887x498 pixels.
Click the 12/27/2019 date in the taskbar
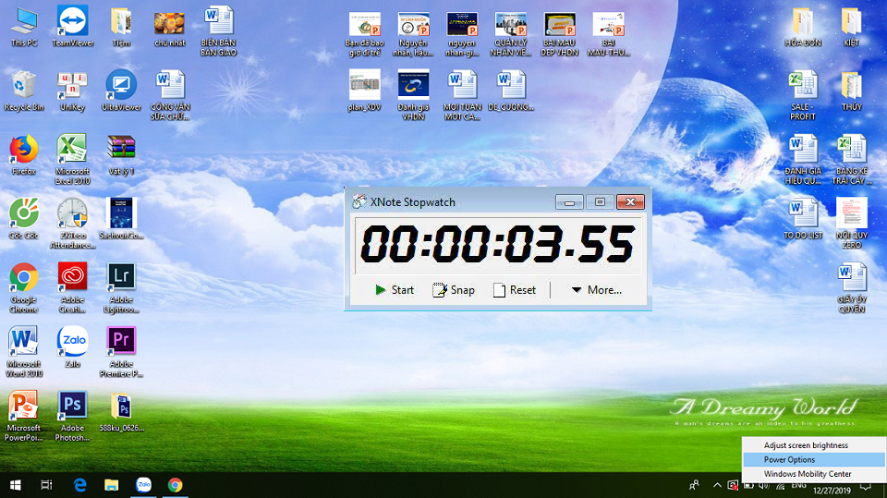pyautogui.click(x=832, y=491)
